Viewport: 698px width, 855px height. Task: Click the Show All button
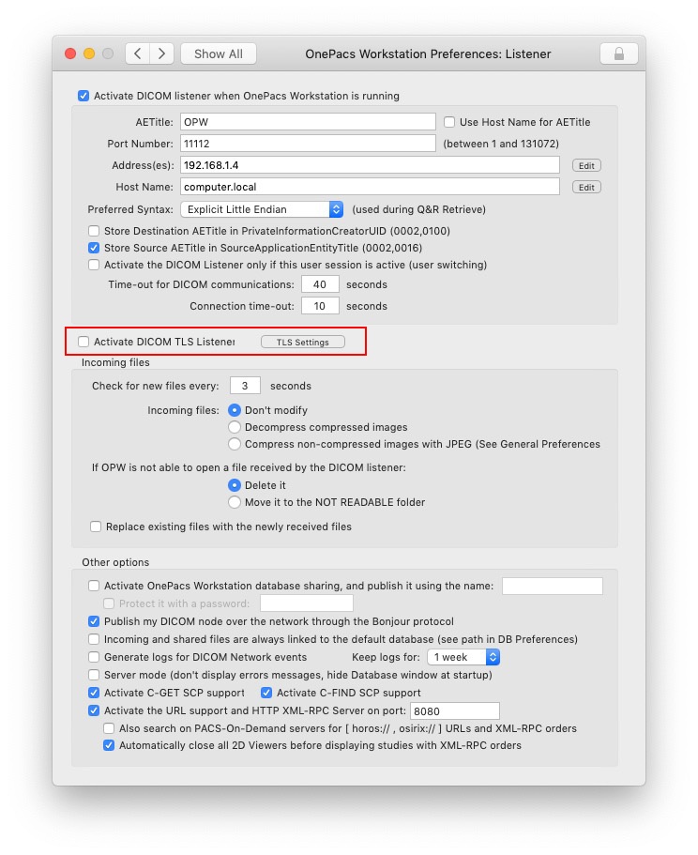(x=219, y=53)
